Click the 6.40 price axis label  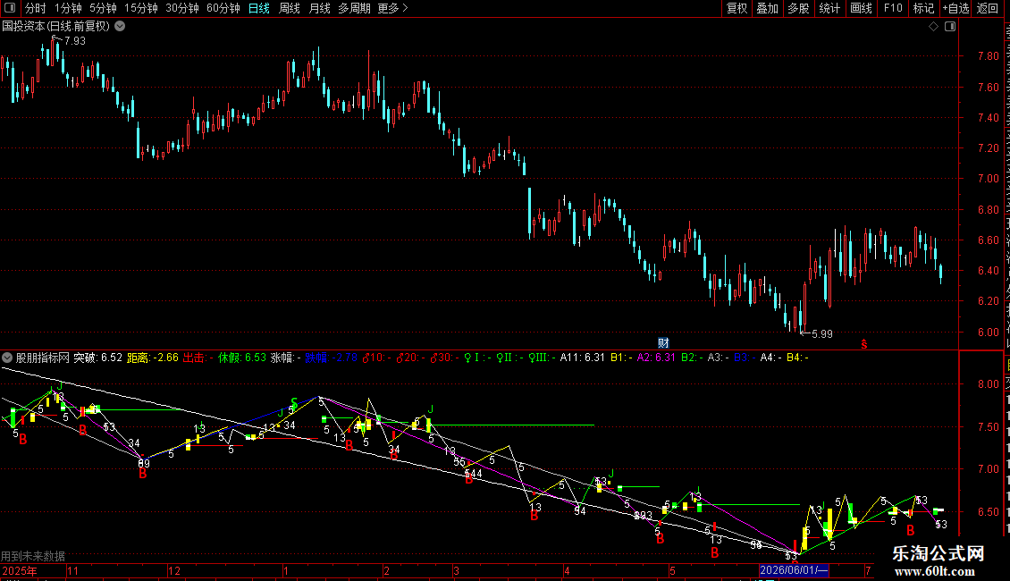988,271
